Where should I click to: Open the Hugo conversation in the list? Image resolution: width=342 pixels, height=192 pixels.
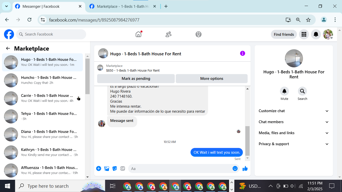pyautogui.click(x=43, y=62)
